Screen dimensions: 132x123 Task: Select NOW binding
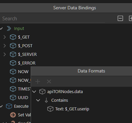pos(23,72)
